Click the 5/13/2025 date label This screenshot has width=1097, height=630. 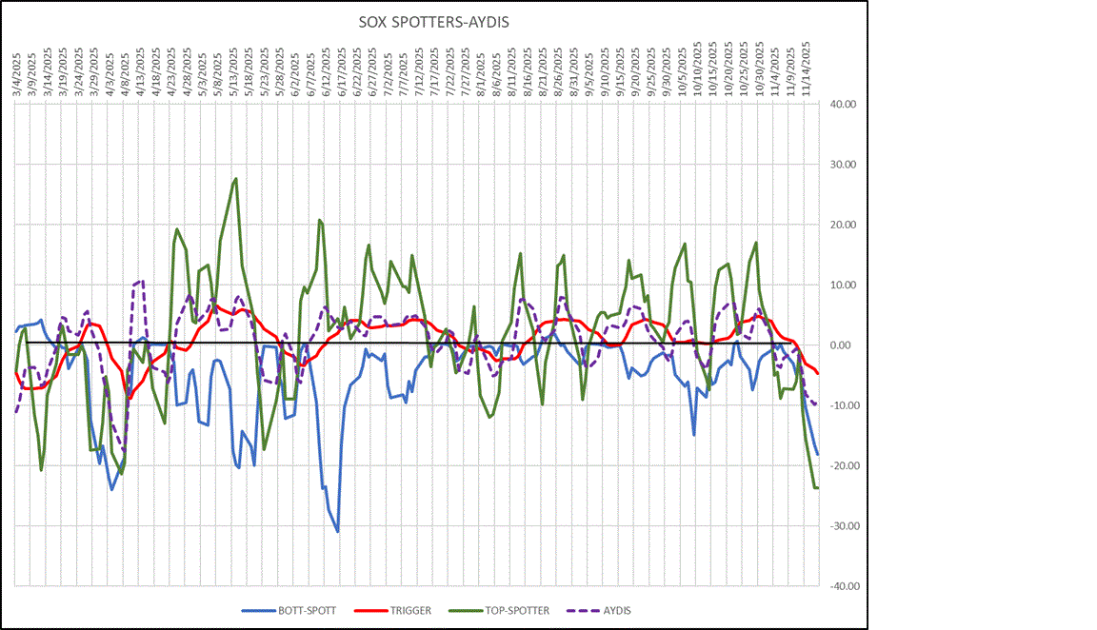pyautogui.click(x=233, y=72)
